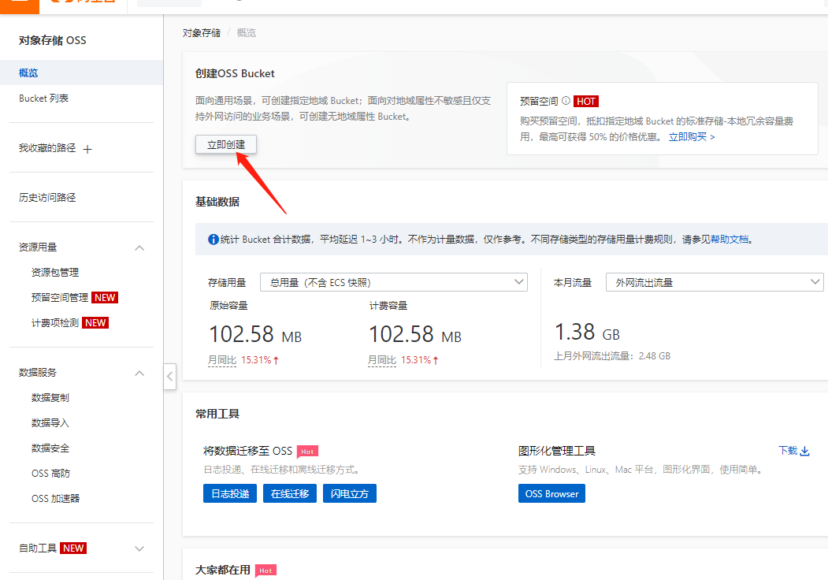Image resolution: width=828 pixels, height=580 pixels.
Task: Open OSS 高防 menu item
Action: 50,474
